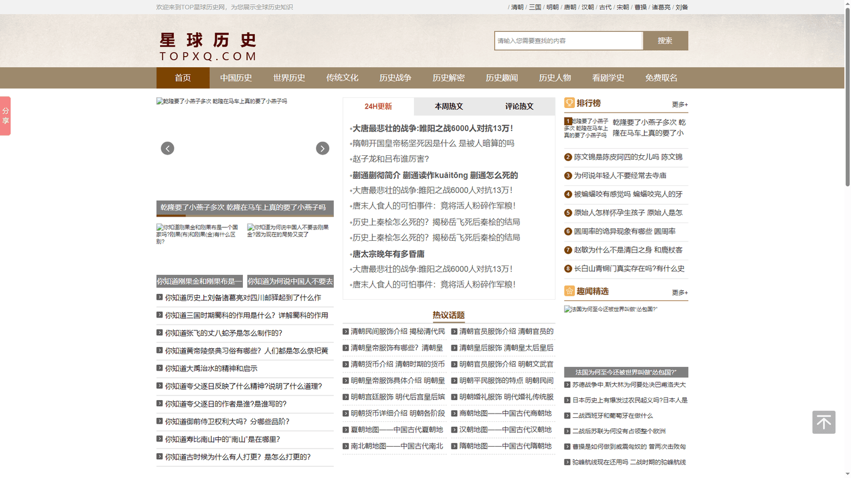
Task: Open topic 清朝皇后服饰 清朝皇太后皇后
Action: coord(506,348)
